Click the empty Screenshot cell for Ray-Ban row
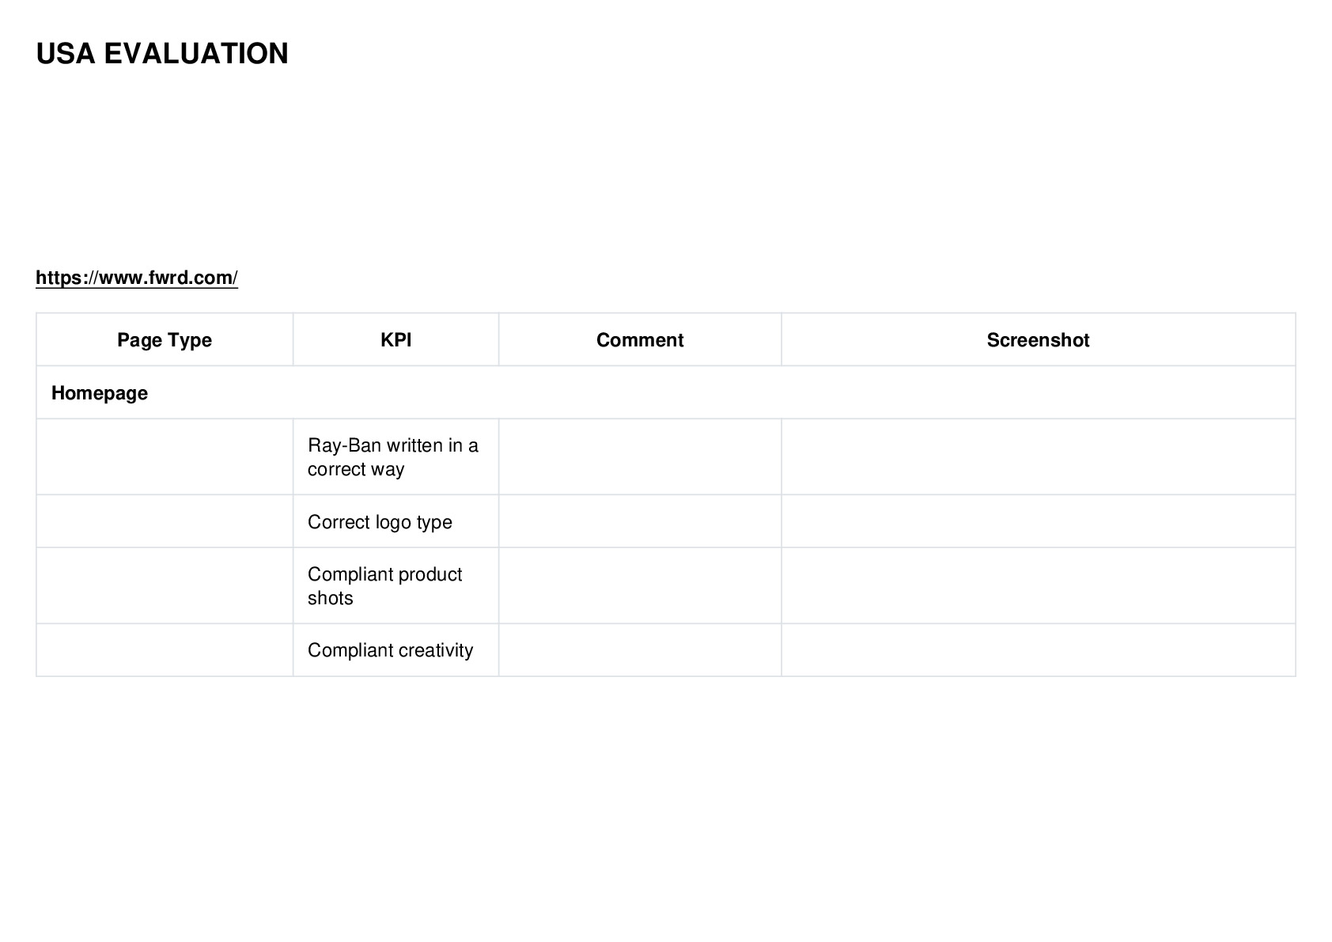The height and width of the screenshot is (942, 1332). (1039, 457)
